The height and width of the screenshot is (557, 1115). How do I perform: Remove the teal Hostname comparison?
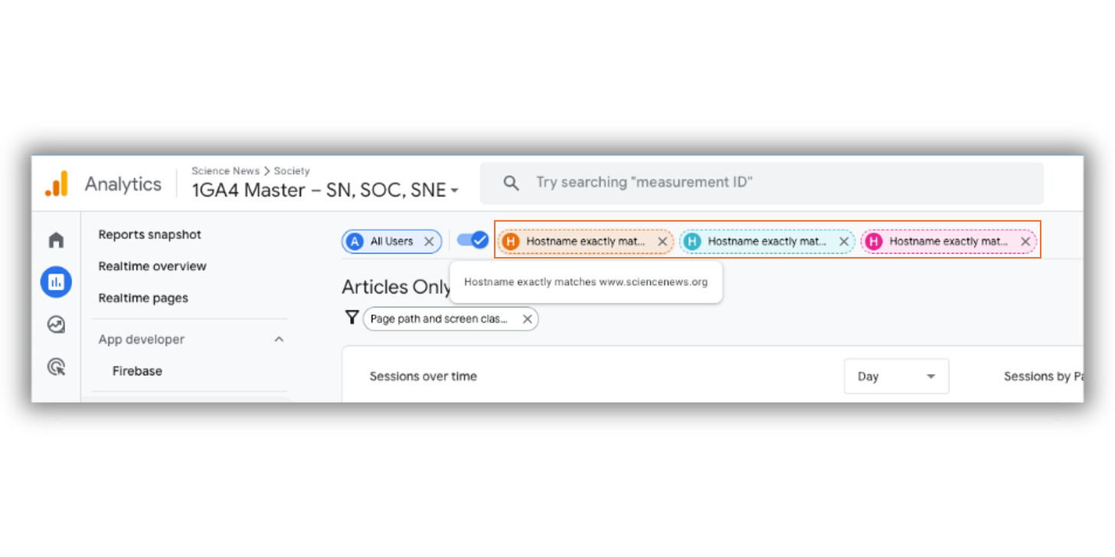[x=844, y=241]
